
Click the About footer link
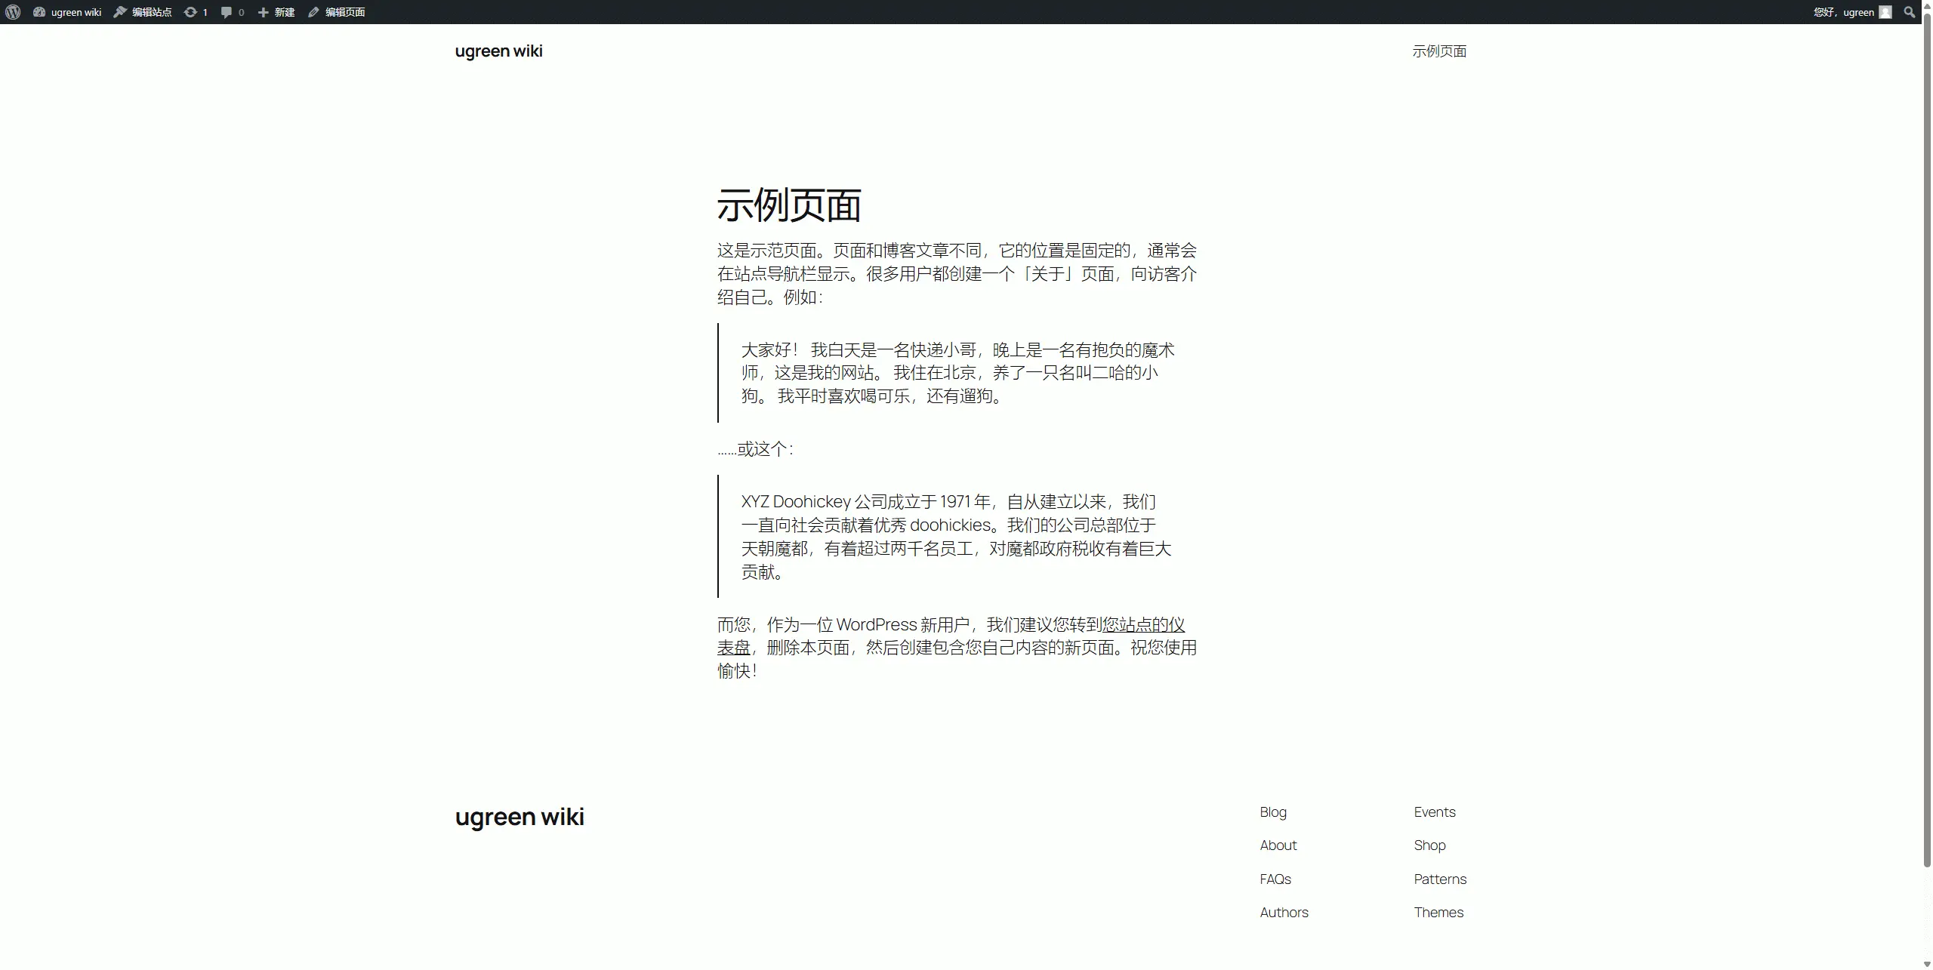click(x=1278, y=845)
